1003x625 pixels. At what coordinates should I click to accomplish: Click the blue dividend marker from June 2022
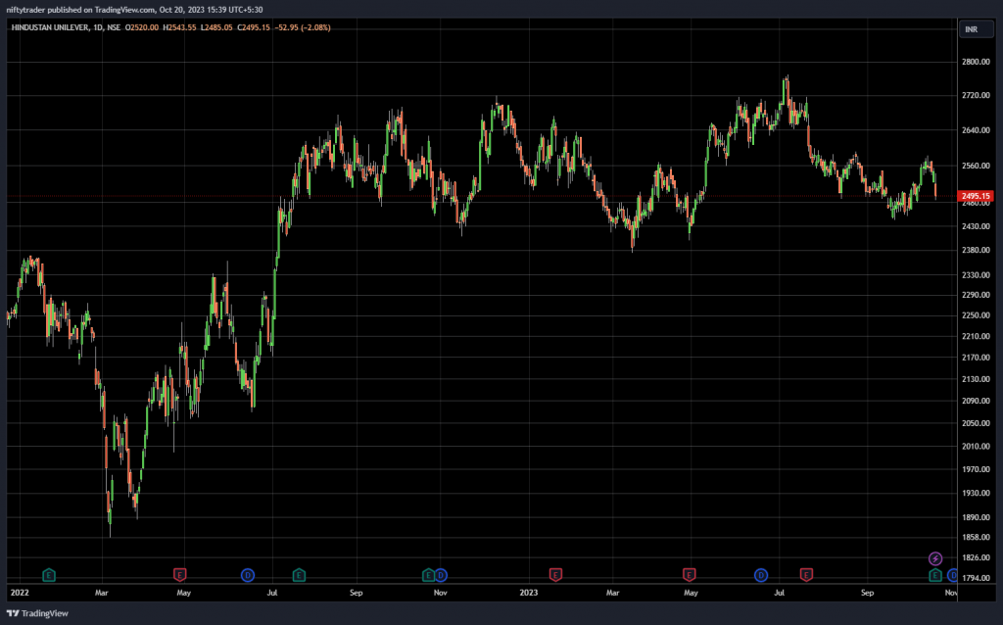coord(248,575)
